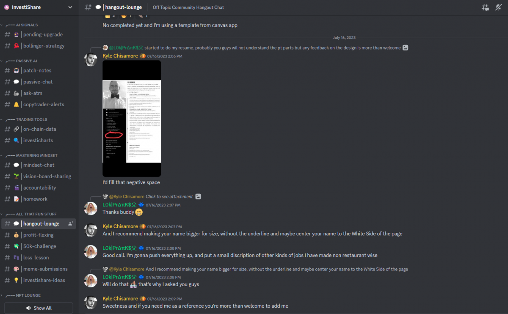This screenshot has width=508, height=314.
Task: Click Kyle Chisamore's avatar on the resume message
Action: [x=91, y=60]
